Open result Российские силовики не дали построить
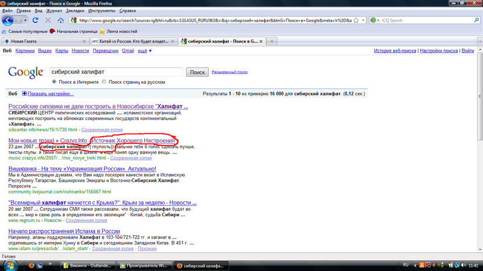Viewport: 483px width, 271px height. pos(98,107)
